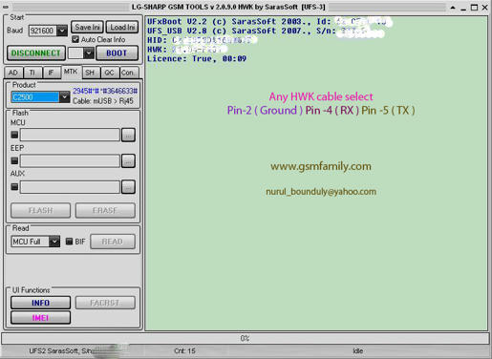Switch to the IF tab
The width and height of the screenshot is (492, 359).
51,73
